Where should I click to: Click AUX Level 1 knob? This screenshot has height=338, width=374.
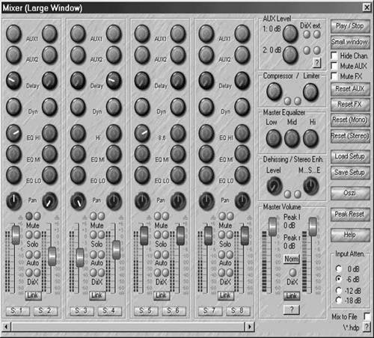coord(290,33)
